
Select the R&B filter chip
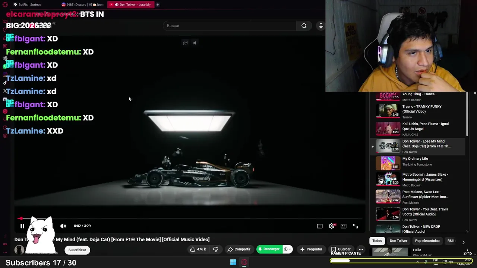point(451,241)
